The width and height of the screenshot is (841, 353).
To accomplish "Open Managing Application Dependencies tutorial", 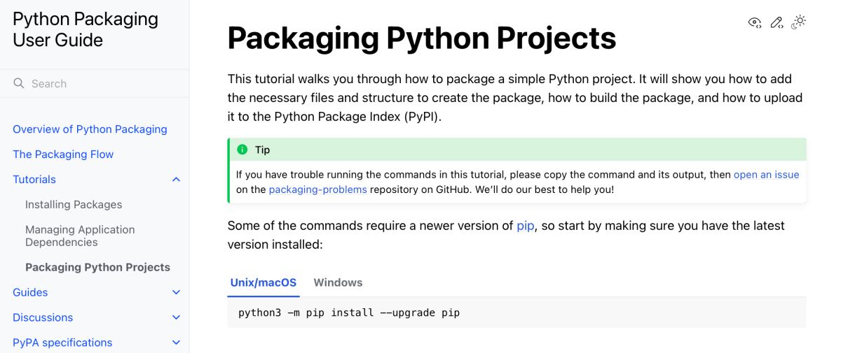I will (x=80, y=236).
